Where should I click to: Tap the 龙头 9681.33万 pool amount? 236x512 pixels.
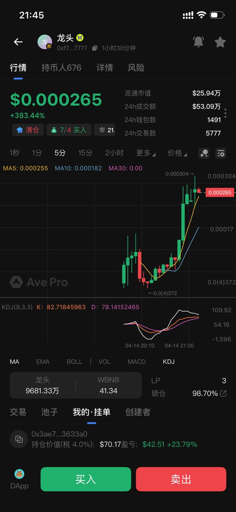[42, 385]
